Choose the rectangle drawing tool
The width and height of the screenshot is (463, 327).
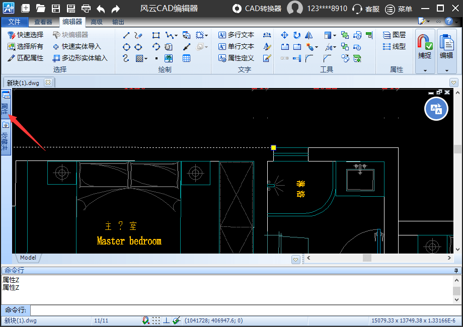(156, 35)
